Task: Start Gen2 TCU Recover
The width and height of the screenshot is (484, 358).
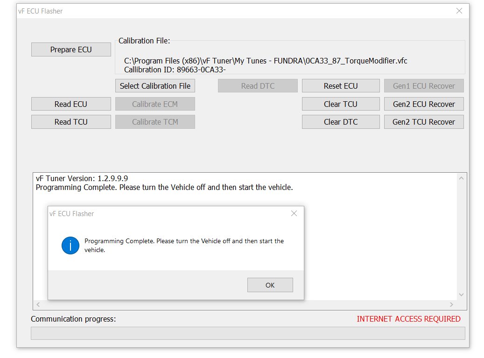Action: coord(424,122)
